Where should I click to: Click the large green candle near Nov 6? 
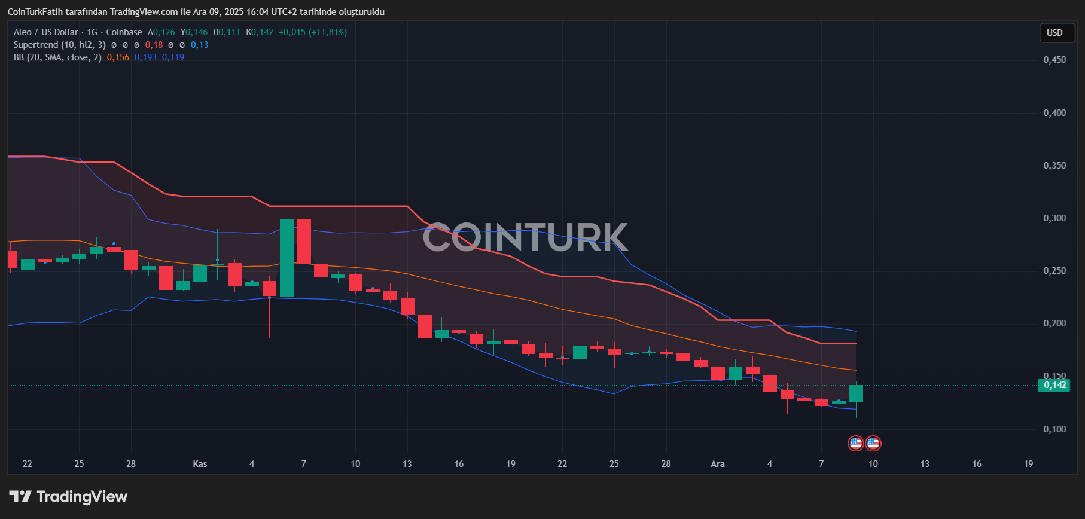coord(287,258)
